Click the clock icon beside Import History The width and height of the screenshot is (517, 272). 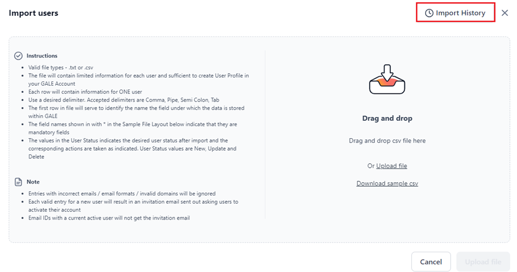click(x=429, y=13)
